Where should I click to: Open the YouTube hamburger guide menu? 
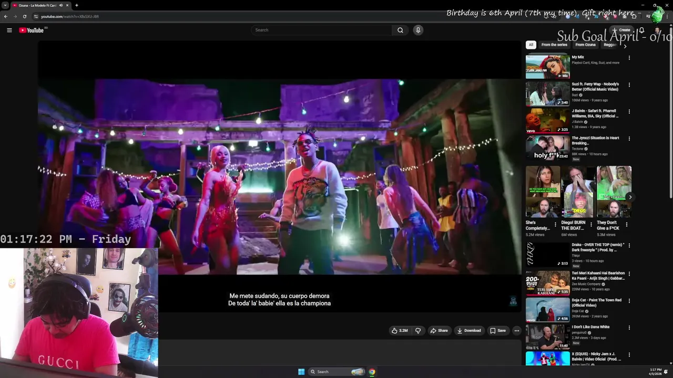click(9, 30)
